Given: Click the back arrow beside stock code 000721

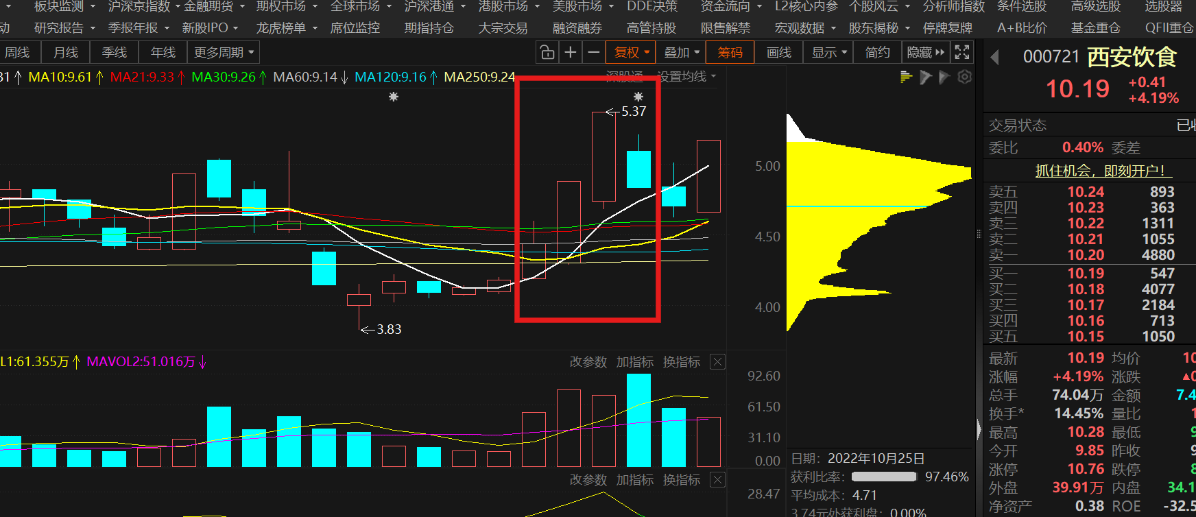Looking at the screenshot, I should click(x=994, y=58).
